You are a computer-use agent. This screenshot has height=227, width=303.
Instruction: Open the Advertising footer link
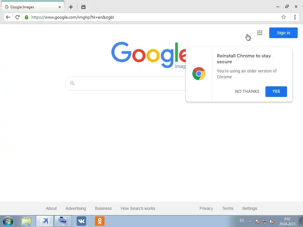75,208
